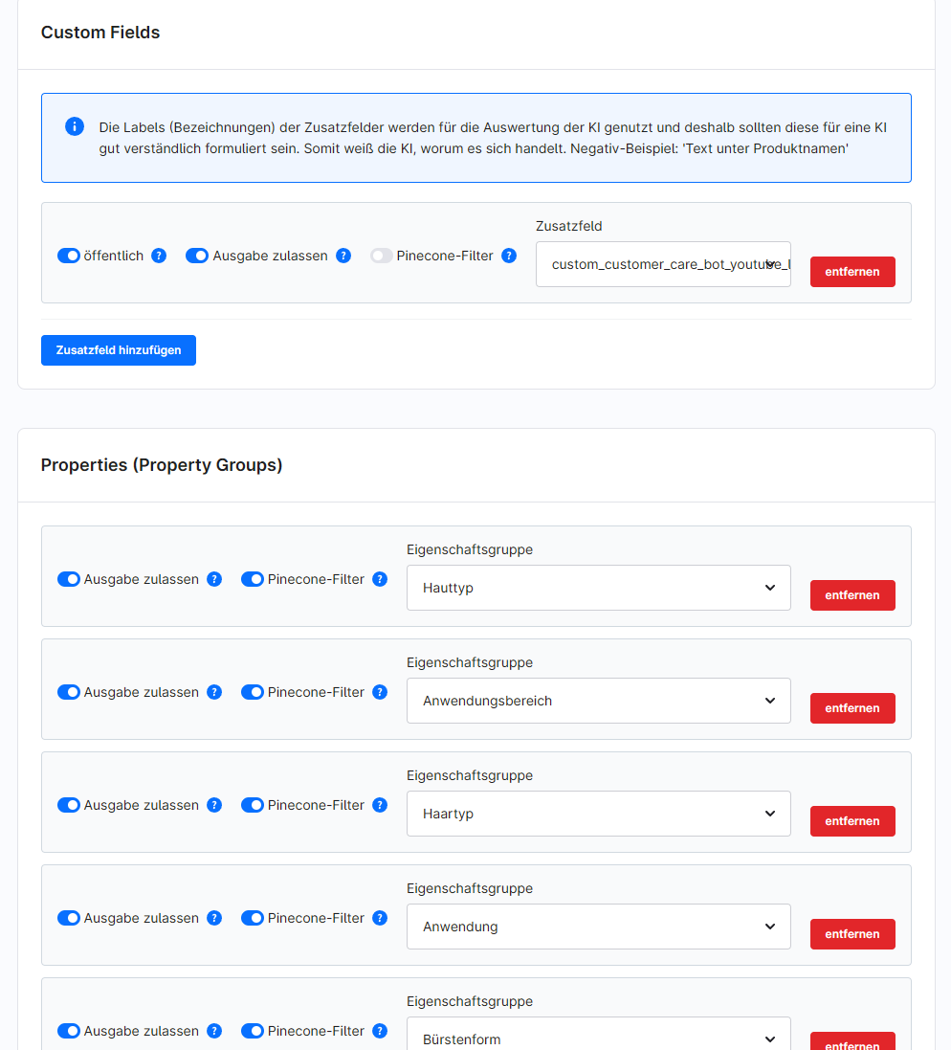Click the Pinecone-Filter question mark in the Anwendung row
Viewport: 951px width, 1050px height.
(x=380, y=918)
